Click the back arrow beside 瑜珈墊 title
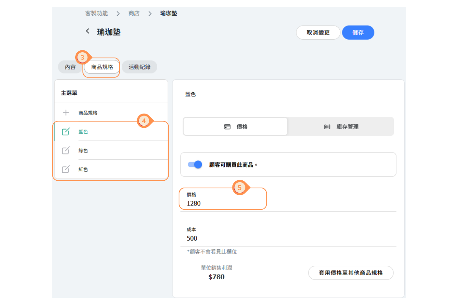 (x=87, y=32)
